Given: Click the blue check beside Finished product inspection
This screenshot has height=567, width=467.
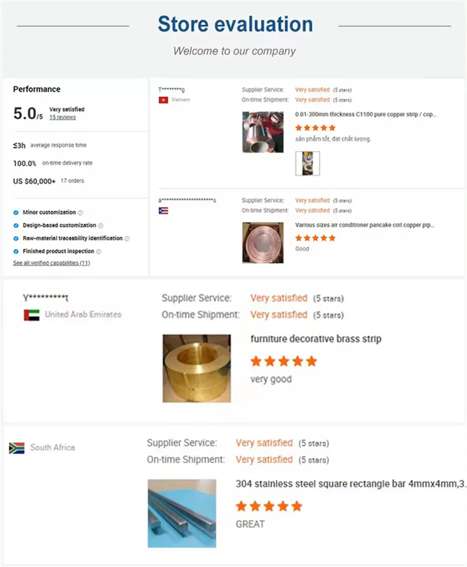Looking at the screenshot, I should coord(16,251).
